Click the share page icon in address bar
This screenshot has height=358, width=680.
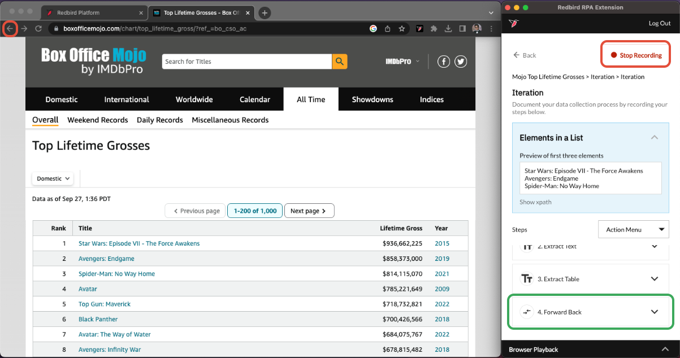(x=388, y=28)
